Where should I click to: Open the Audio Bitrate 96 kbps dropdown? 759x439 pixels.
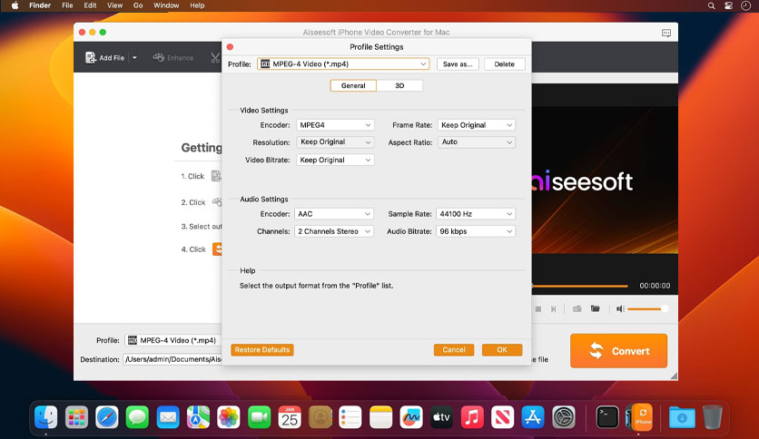476,231
